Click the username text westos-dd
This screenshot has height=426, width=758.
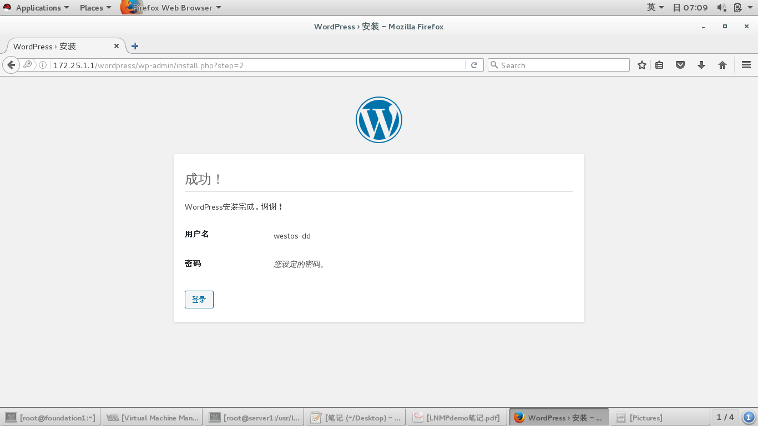tap(292, 236)
